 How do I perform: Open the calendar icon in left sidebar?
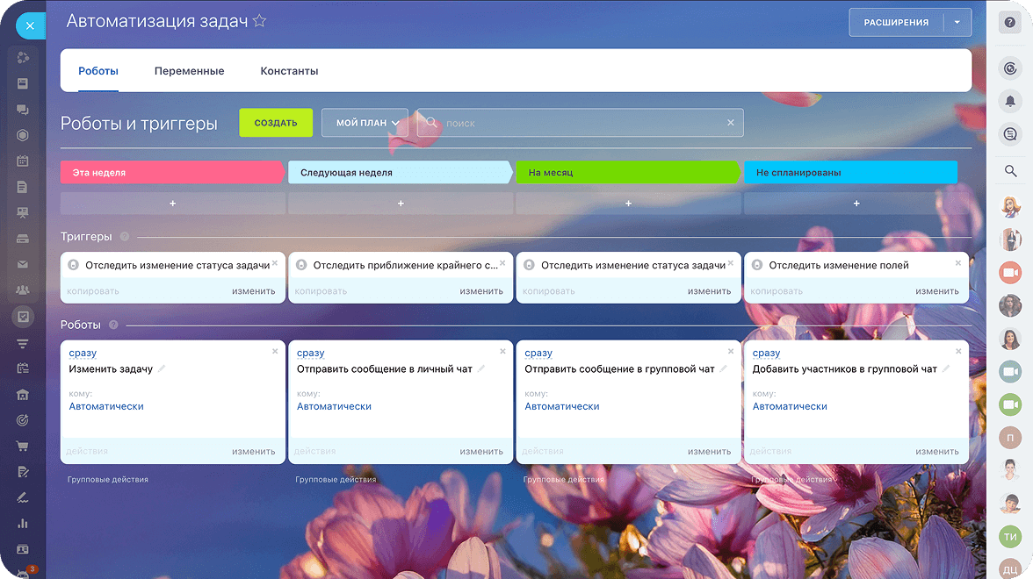coord(23,161)
